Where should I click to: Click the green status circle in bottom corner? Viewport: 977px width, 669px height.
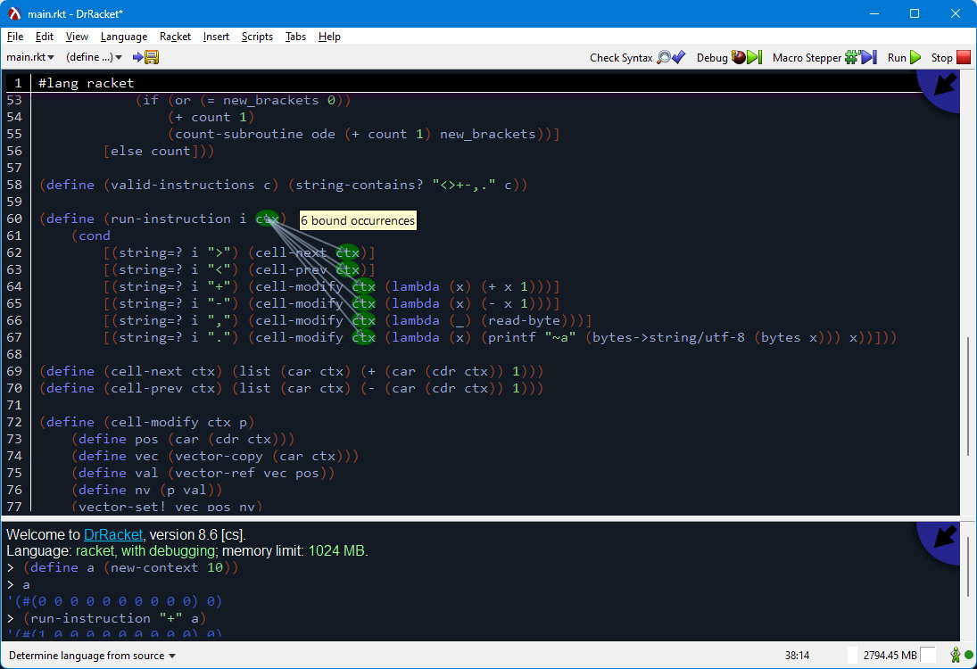(x=969, y=655)
